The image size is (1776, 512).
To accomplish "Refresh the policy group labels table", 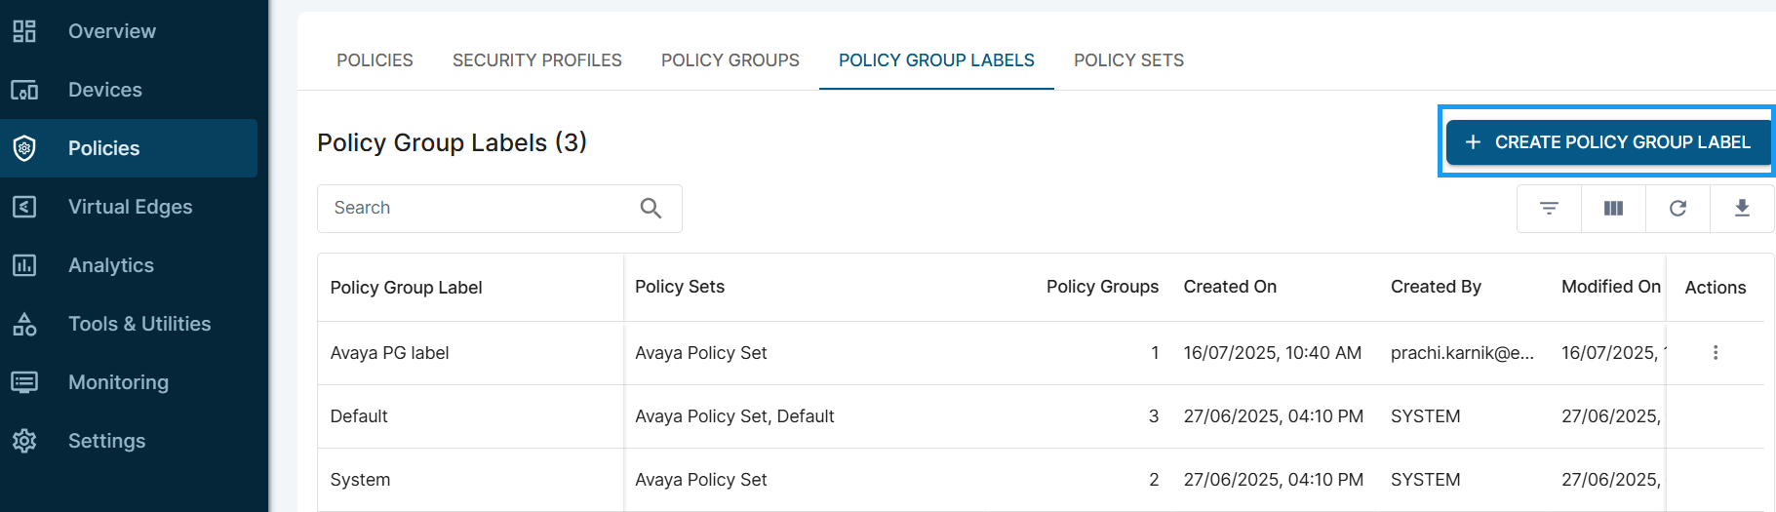I will pyautogui.click(x=1677, y=208).
